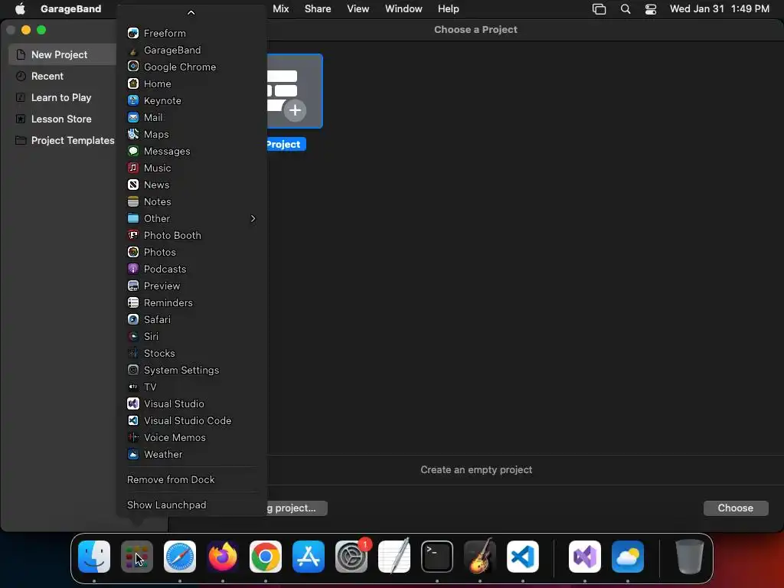Open Control Center in menu bar
Viewport: 784px width, 588px height.
(651, 9)
